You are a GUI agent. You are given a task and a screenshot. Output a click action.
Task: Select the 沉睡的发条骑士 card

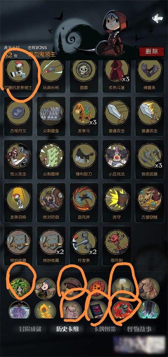click(x=18, y=76)
